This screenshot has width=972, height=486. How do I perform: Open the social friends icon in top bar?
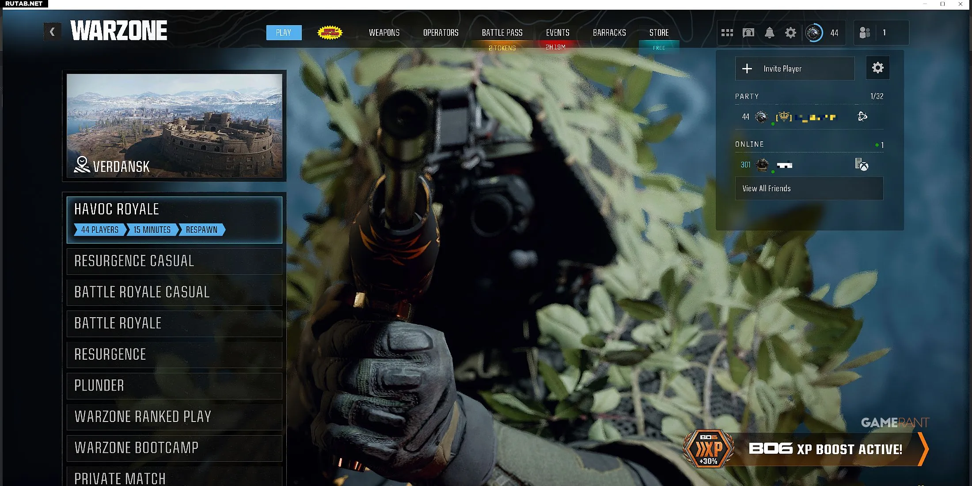coord(865,33)
